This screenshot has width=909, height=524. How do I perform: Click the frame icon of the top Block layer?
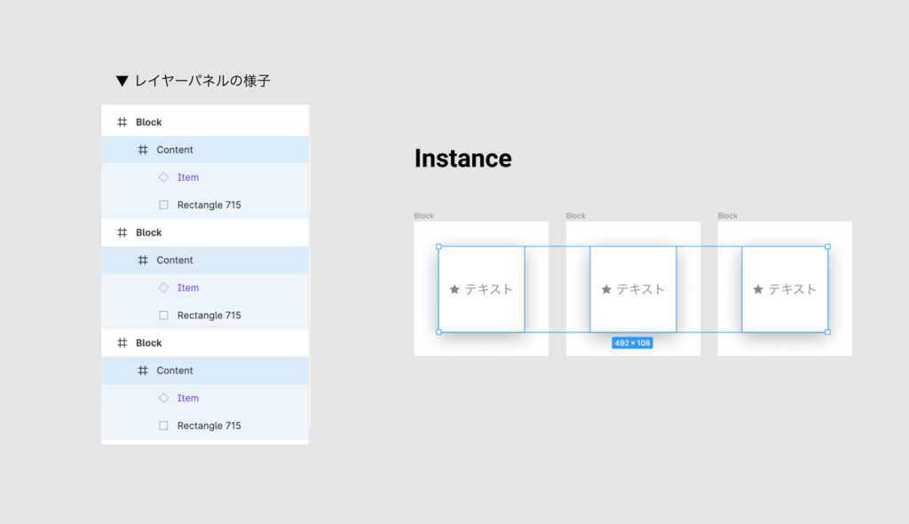123,122
